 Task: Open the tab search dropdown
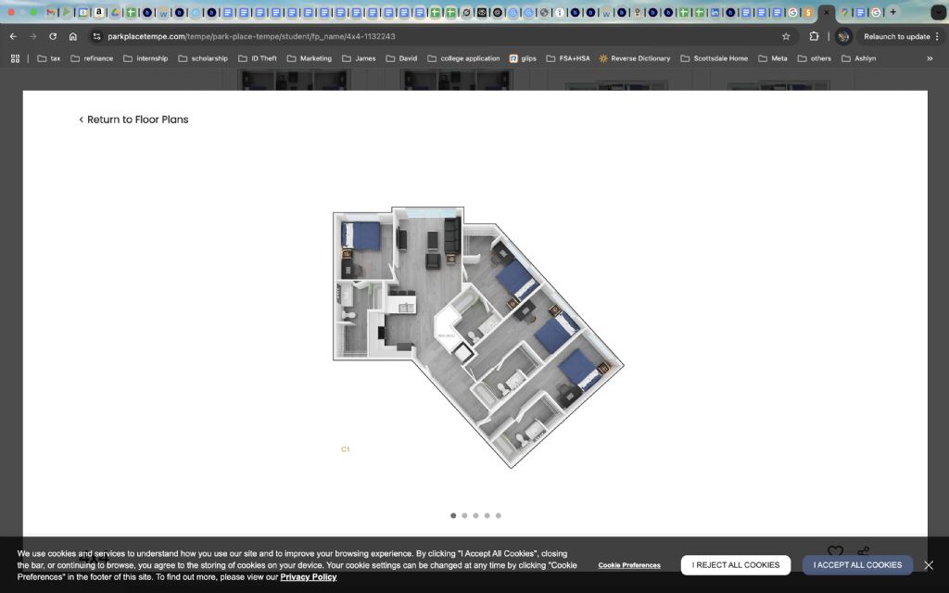[938, 12]
